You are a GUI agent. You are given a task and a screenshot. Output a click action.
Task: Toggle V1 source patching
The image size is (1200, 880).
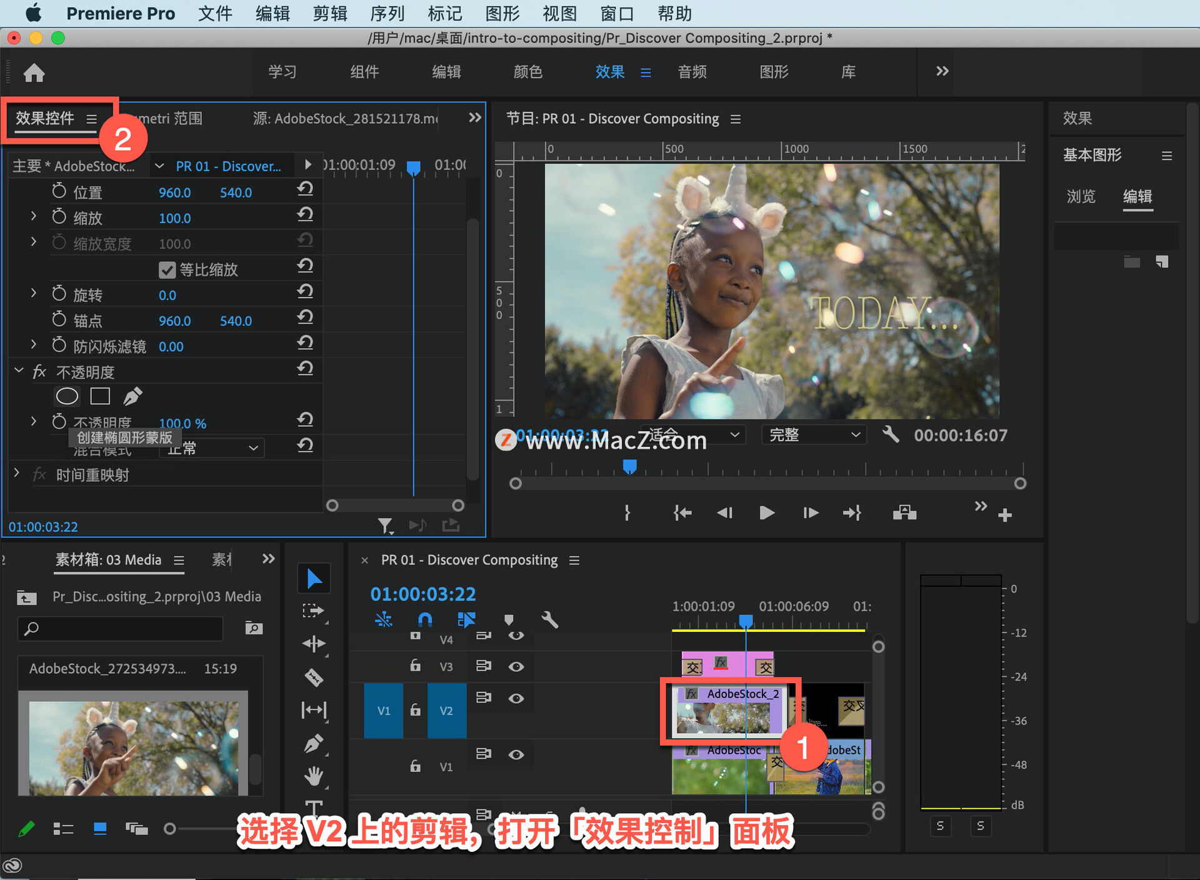click(384, 711)
